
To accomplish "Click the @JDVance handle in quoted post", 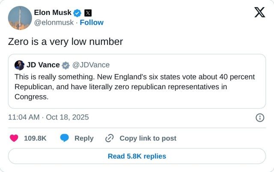I will pos(91,65).
